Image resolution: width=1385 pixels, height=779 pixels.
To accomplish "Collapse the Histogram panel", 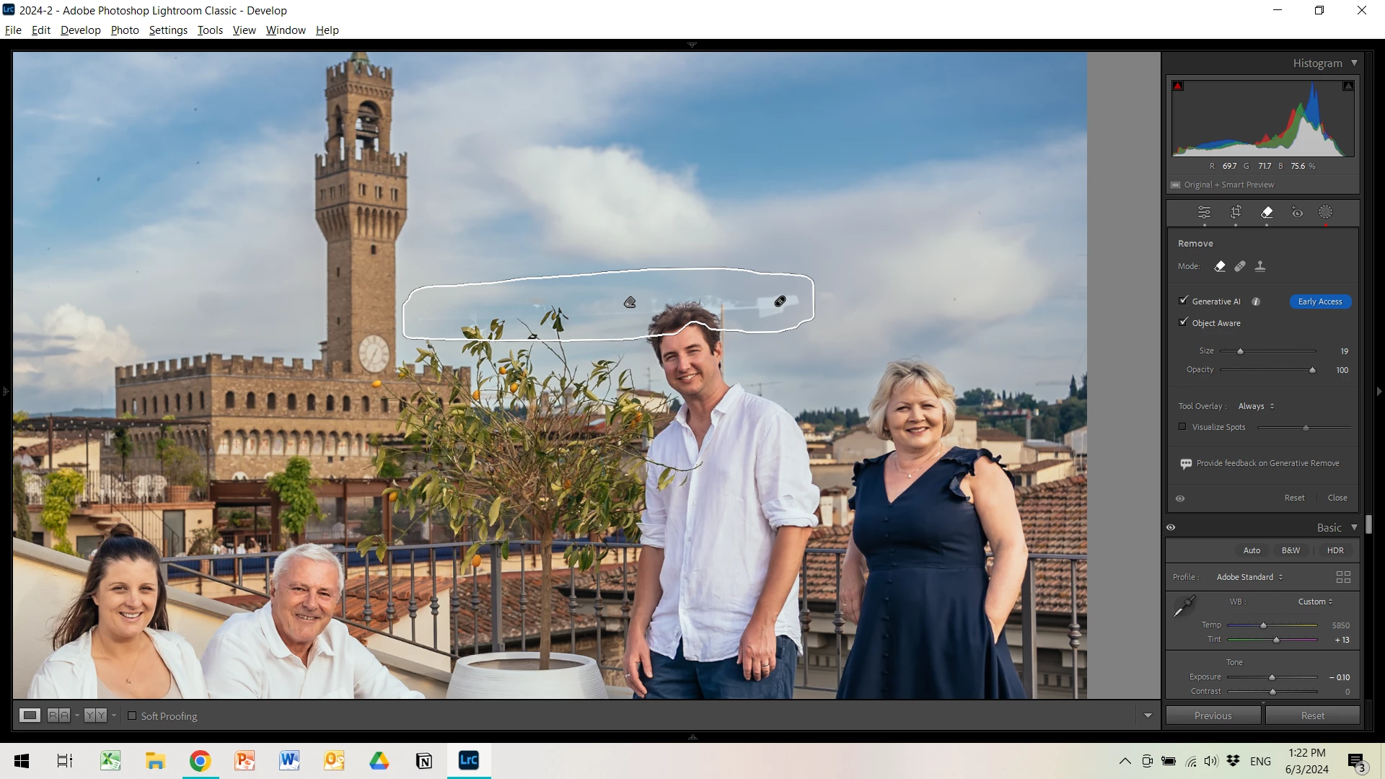I will pos(1354,63).
